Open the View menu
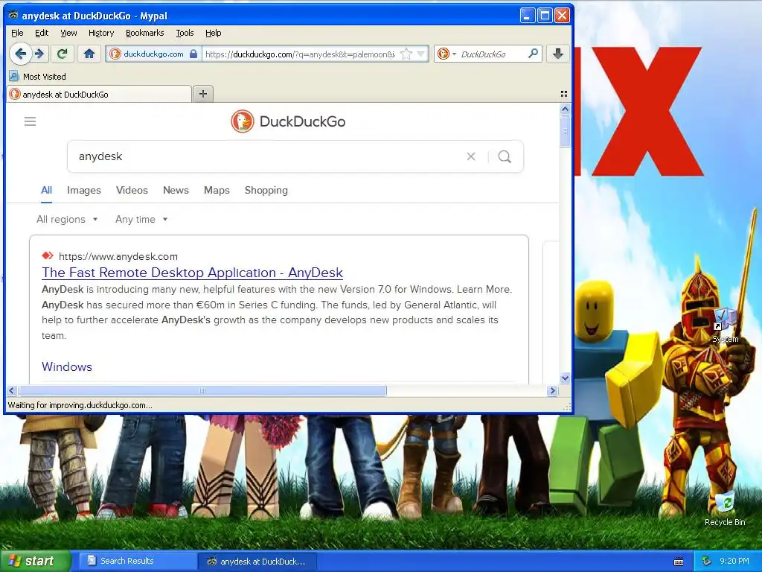762x572 pixels. pos(68,33)
